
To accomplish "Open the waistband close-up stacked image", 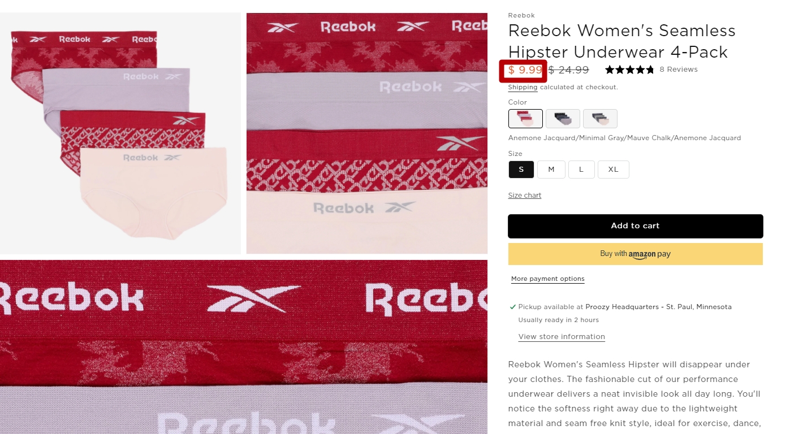I will (x=367, y=133).
